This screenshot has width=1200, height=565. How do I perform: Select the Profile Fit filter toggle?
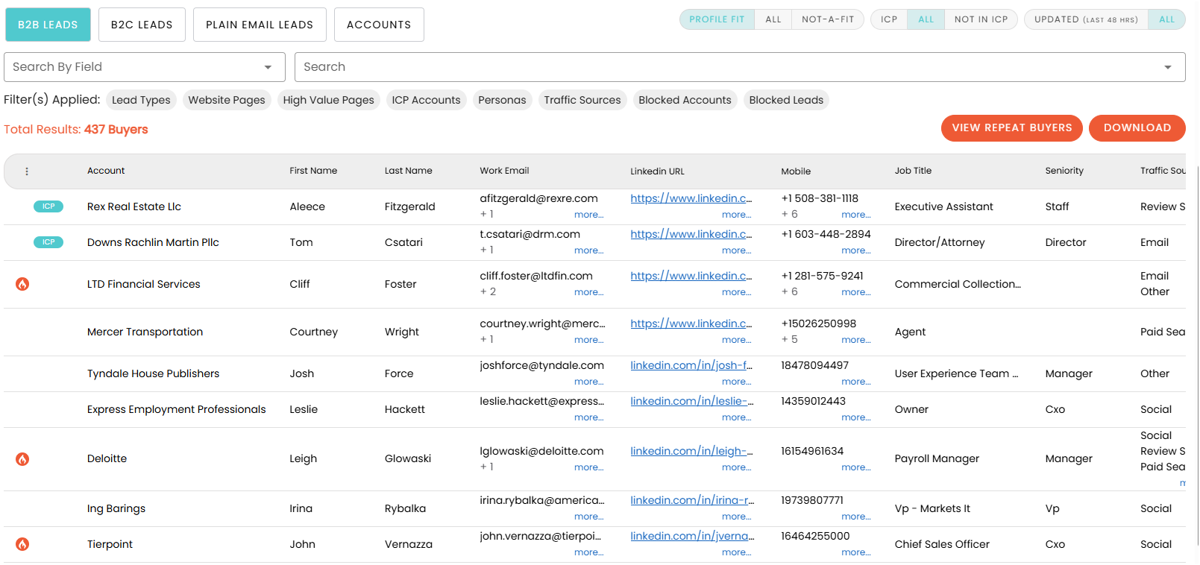tap(717, 19)
